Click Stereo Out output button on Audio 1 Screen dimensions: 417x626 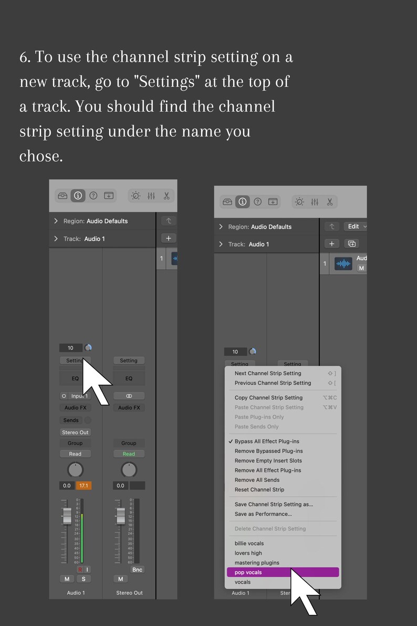(75, 433)
